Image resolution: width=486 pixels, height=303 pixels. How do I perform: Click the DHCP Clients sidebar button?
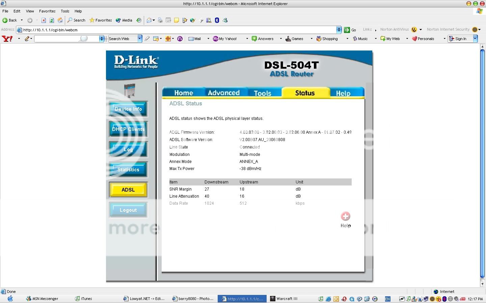(x=128, y=129)
